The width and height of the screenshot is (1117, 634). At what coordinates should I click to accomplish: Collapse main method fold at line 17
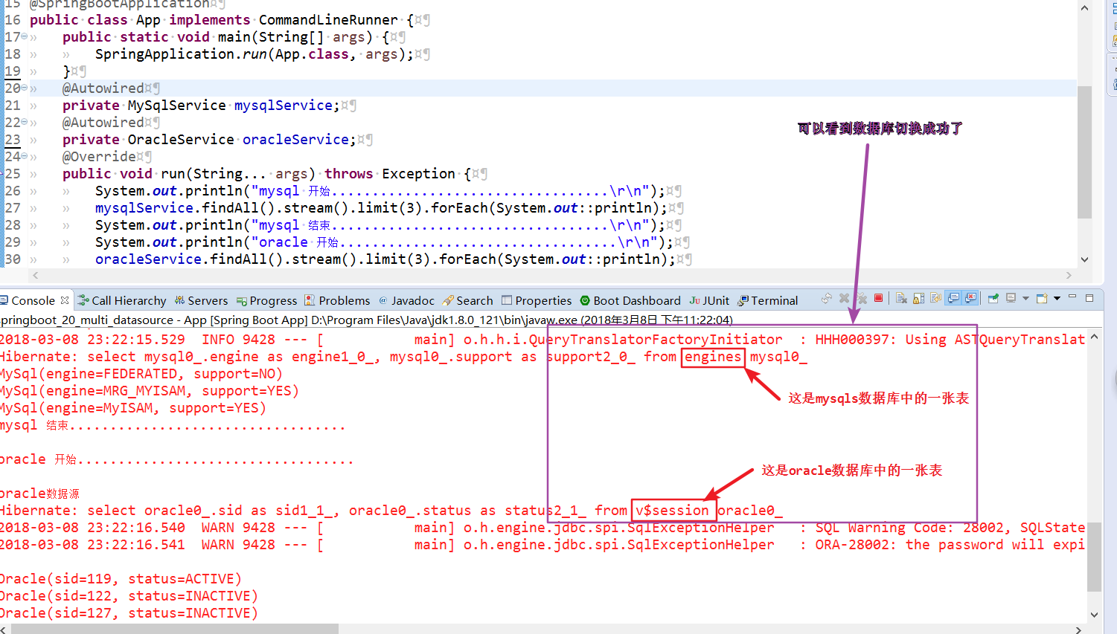(x=24, y=36)
